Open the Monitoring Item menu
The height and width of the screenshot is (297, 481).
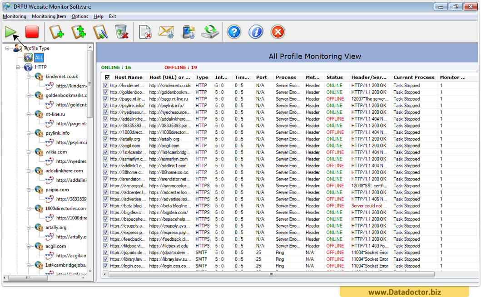coord(49,16)
